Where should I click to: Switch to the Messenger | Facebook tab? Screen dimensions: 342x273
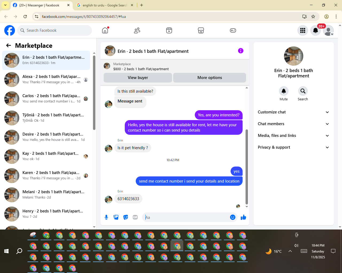coord(41,5)
